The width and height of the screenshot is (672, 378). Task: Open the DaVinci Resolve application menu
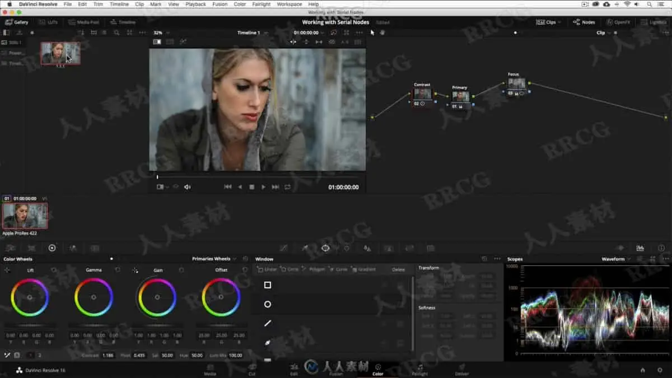(x=37, y=4)
